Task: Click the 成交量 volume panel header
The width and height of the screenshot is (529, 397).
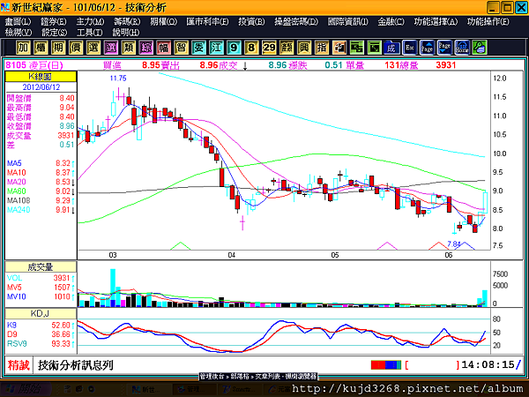Action: coord(41,267)
